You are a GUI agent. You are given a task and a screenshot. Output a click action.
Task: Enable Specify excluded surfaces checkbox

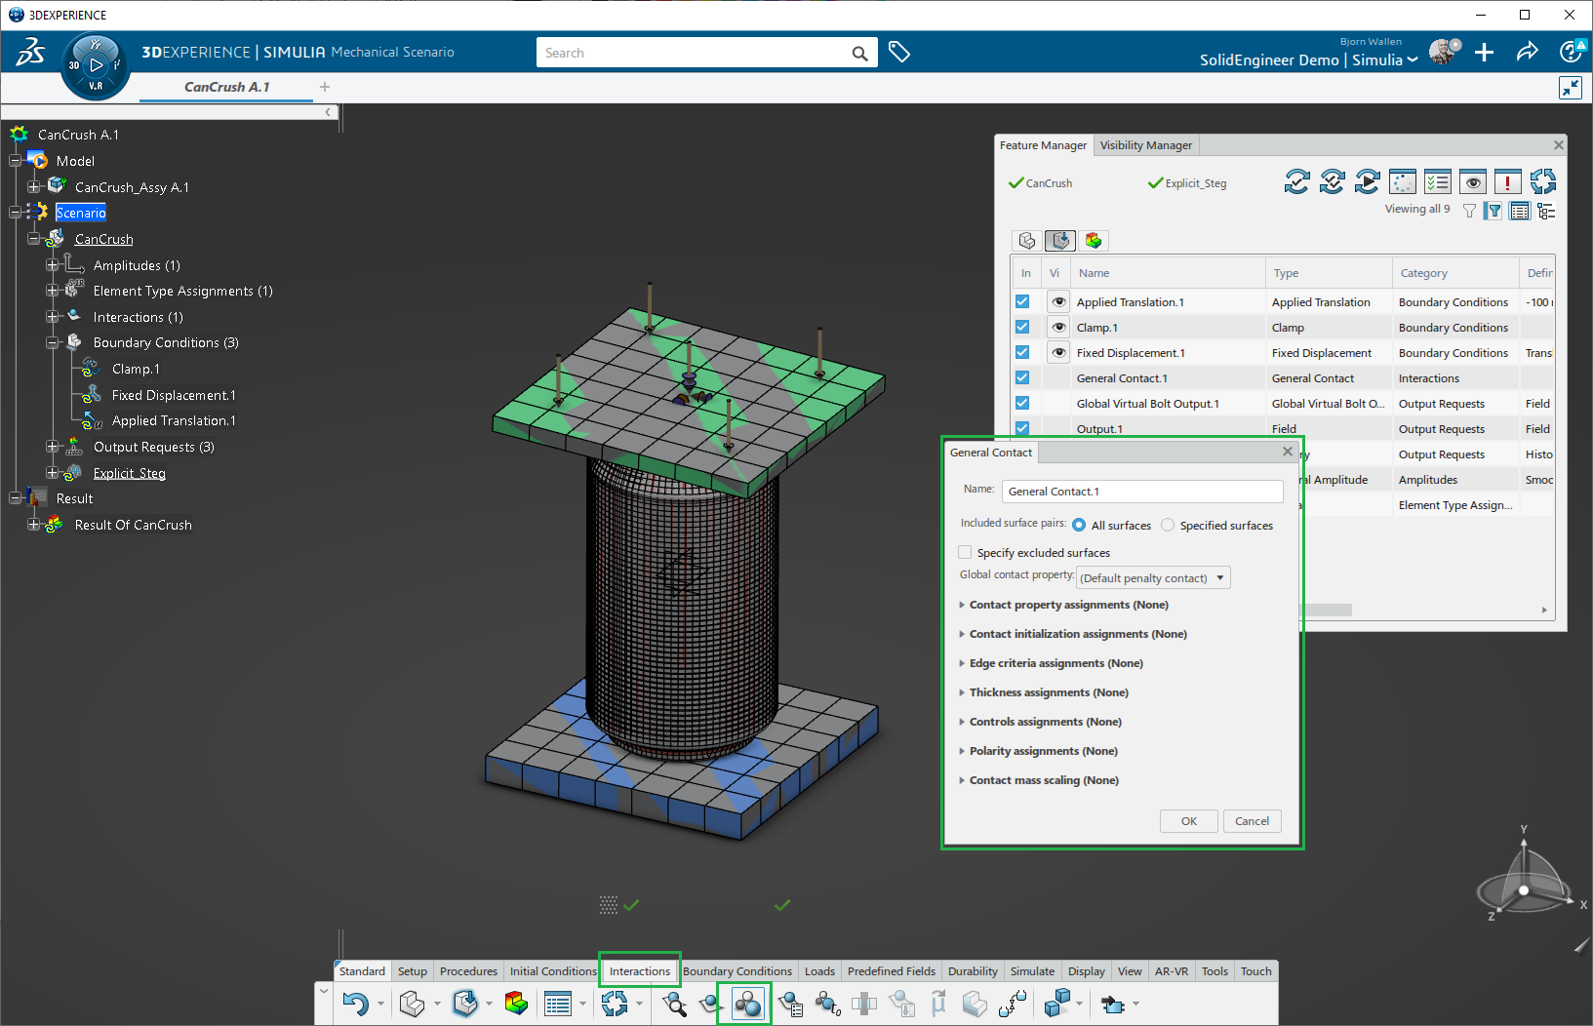coord(965,552)
